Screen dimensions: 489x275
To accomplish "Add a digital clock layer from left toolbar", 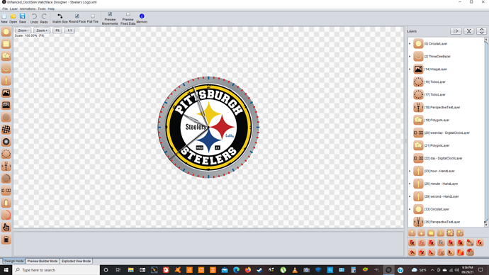I will (x=6, y=191).
